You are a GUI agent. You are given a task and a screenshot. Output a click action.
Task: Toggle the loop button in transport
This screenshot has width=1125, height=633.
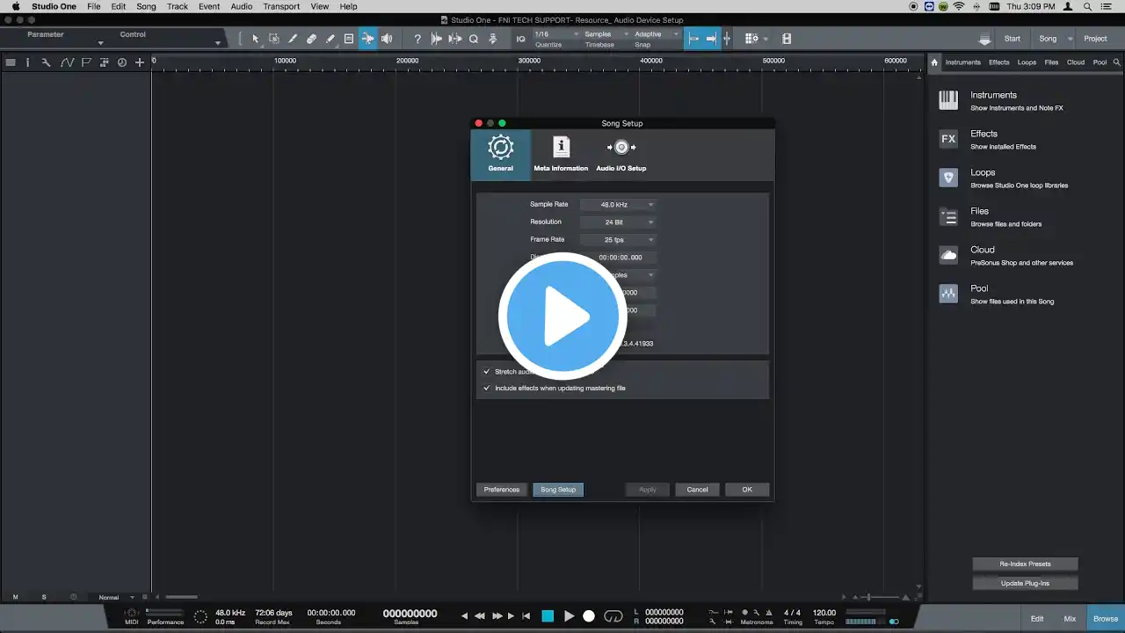pos(613,616)
